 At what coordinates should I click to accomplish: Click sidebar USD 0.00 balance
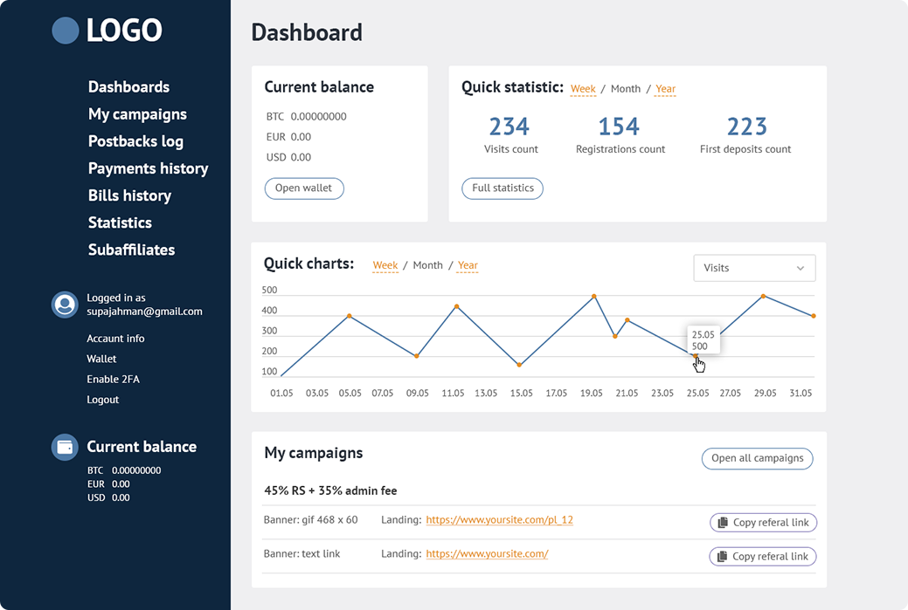click(x=108, y=497)
